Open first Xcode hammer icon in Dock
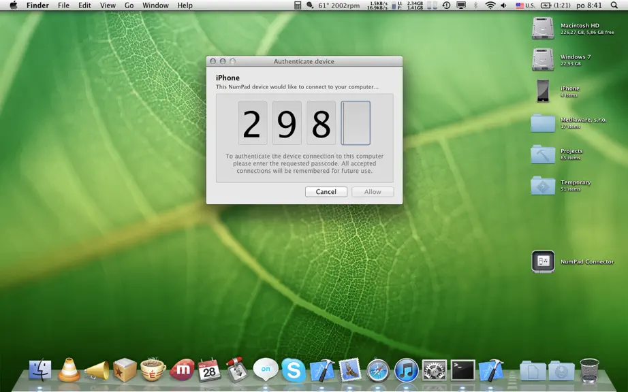The height and width of the screenshot is (392, 628). tap(322, 370)
